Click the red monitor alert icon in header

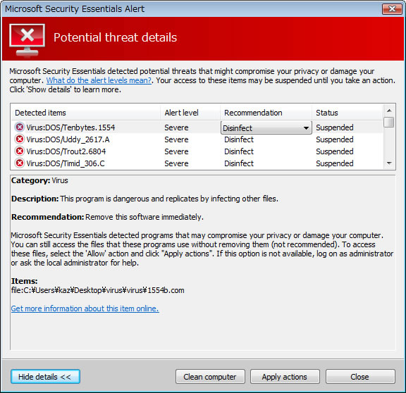click(27, 40)
